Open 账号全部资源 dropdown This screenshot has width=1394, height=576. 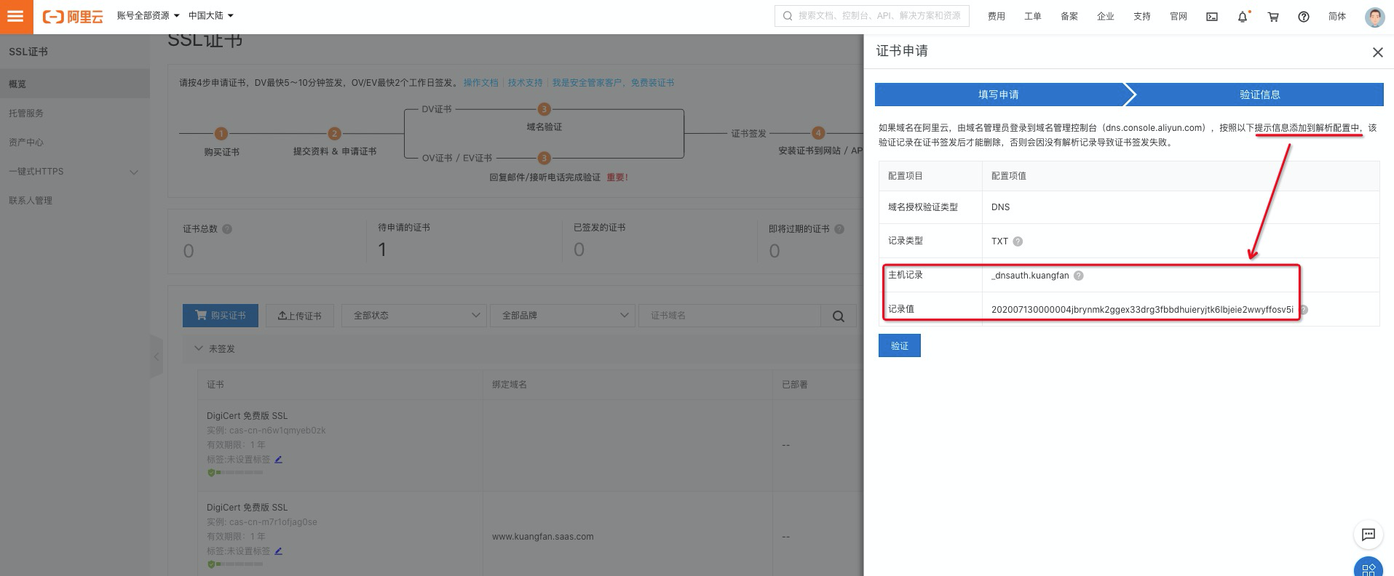tap(148, 16)
